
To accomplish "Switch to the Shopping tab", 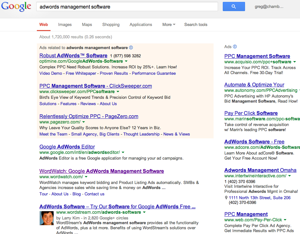I will (111, 25).
